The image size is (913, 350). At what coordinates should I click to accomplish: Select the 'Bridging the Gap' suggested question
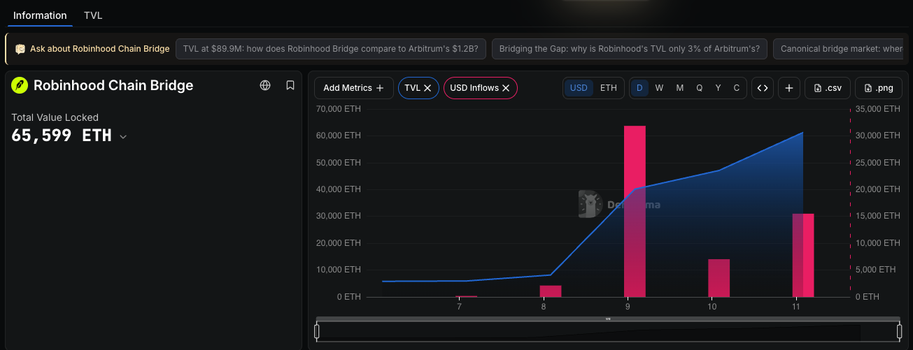630,49
